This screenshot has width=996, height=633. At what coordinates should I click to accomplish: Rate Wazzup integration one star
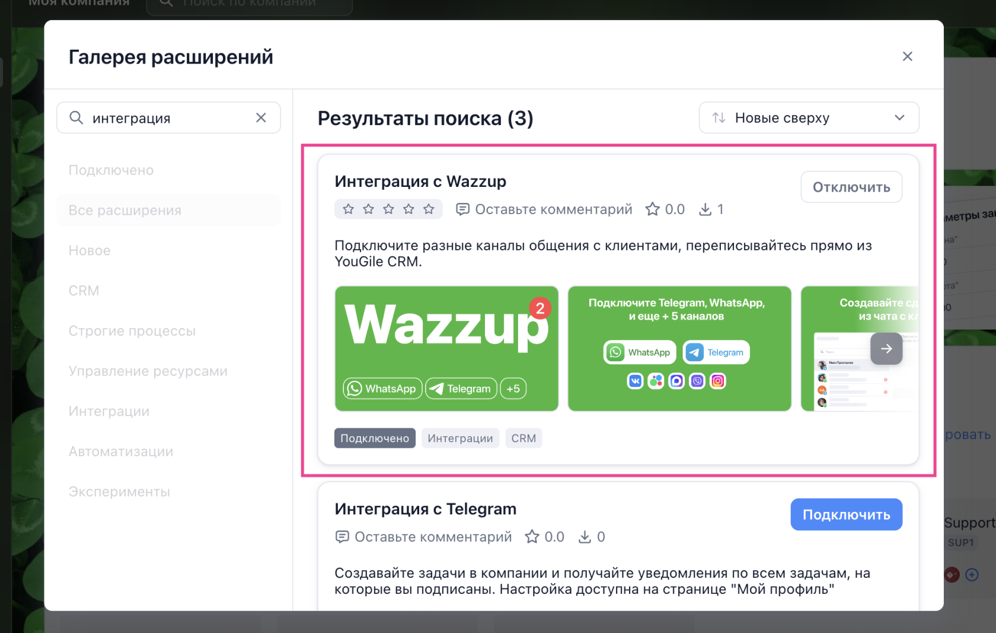click(349, 209)
